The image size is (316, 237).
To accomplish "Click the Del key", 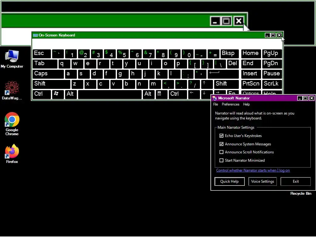I will tap(233, 64).
